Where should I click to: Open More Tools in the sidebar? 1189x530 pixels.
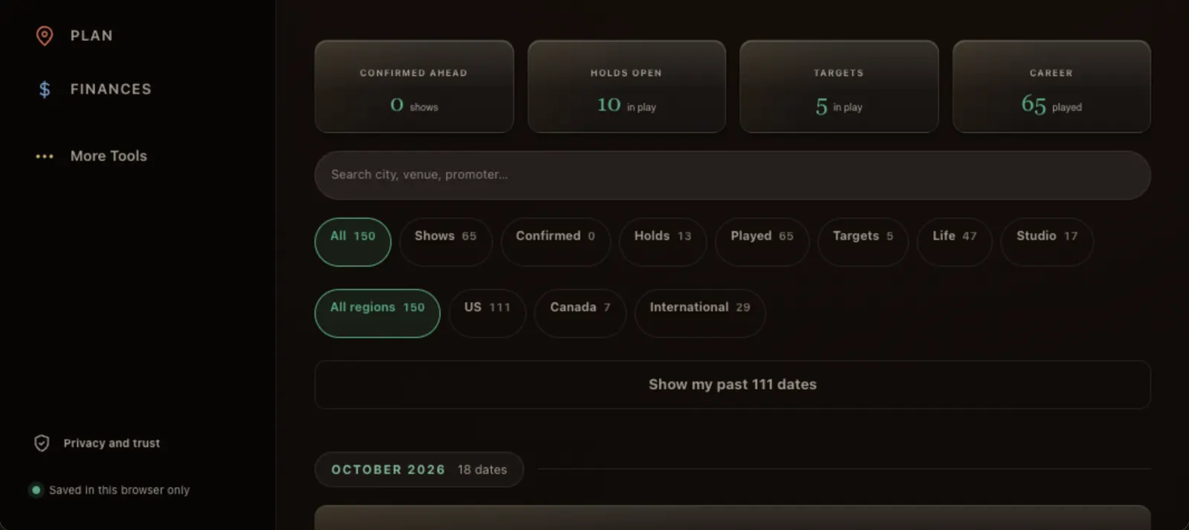(x=108, y=156)
